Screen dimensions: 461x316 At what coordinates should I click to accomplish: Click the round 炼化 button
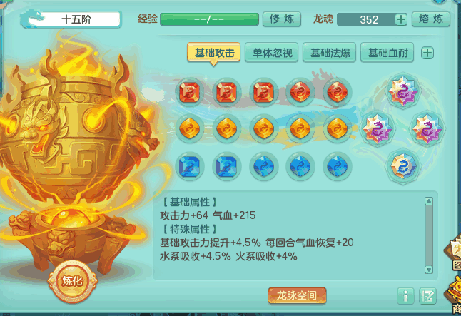pos(72,281)
